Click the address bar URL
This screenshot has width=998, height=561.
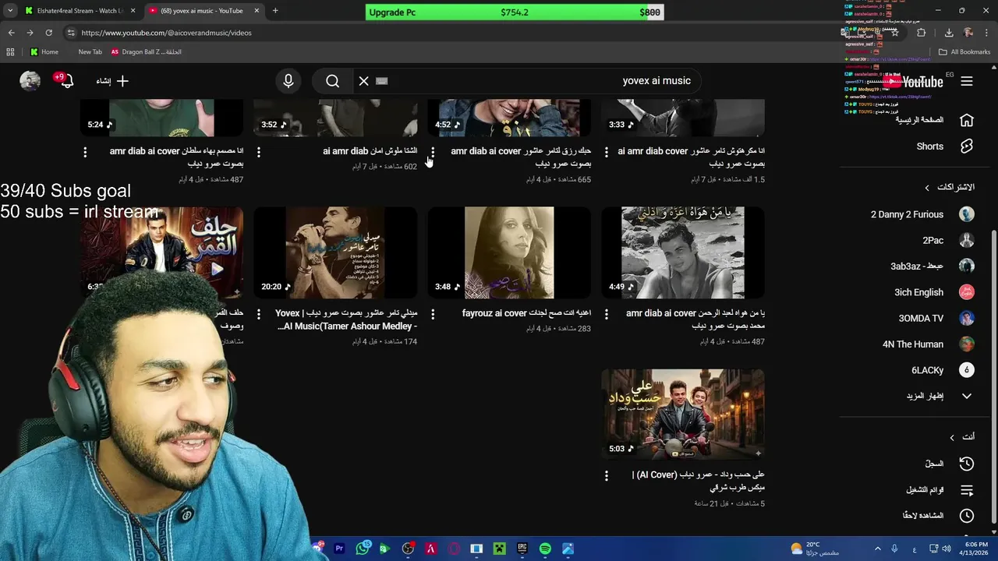coord(166,33)
